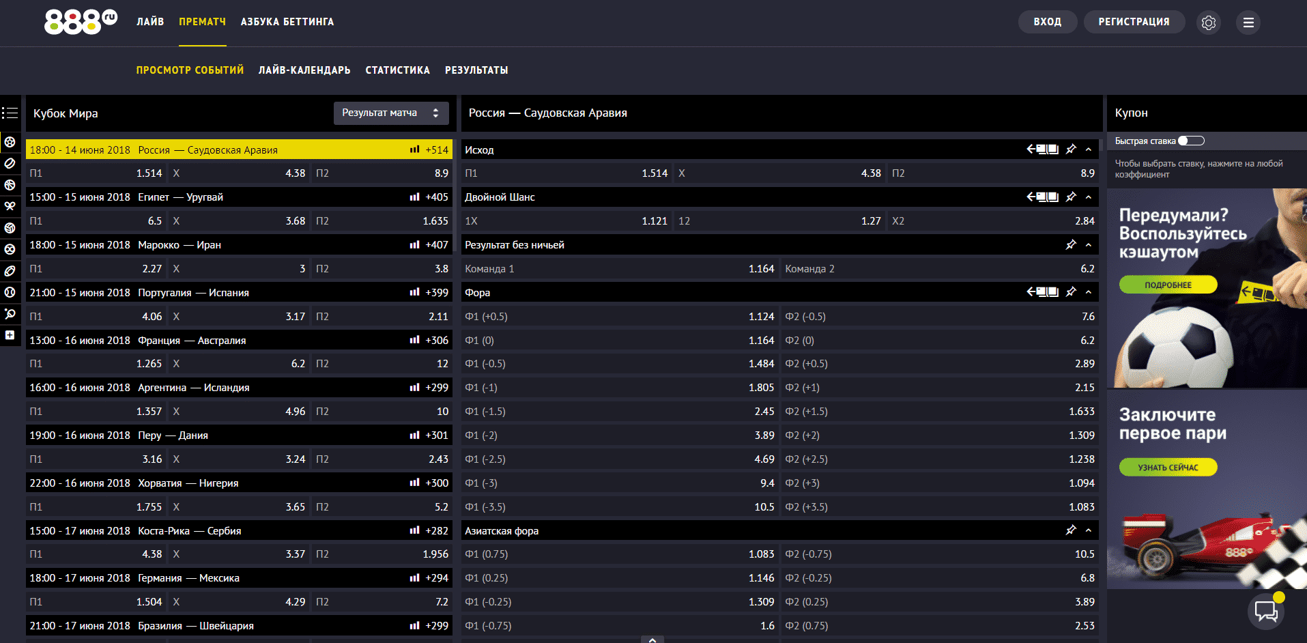Click the ВХОД login button

[x=1048, y=22]
